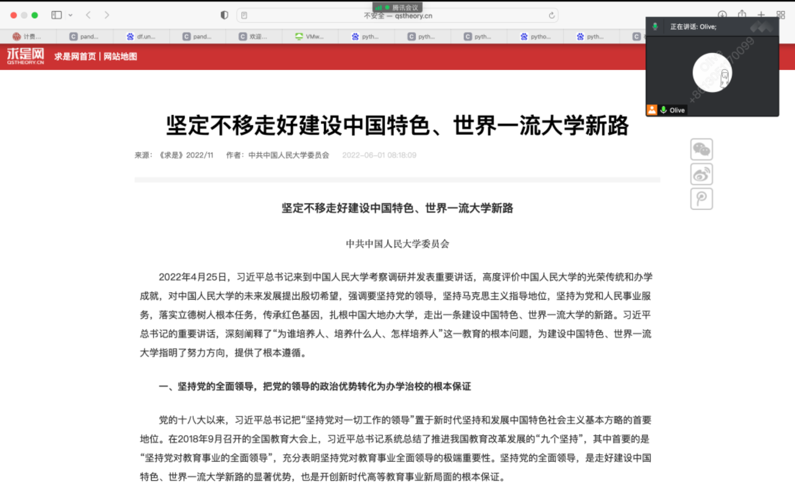Switch to the VMw... tab

310,37
